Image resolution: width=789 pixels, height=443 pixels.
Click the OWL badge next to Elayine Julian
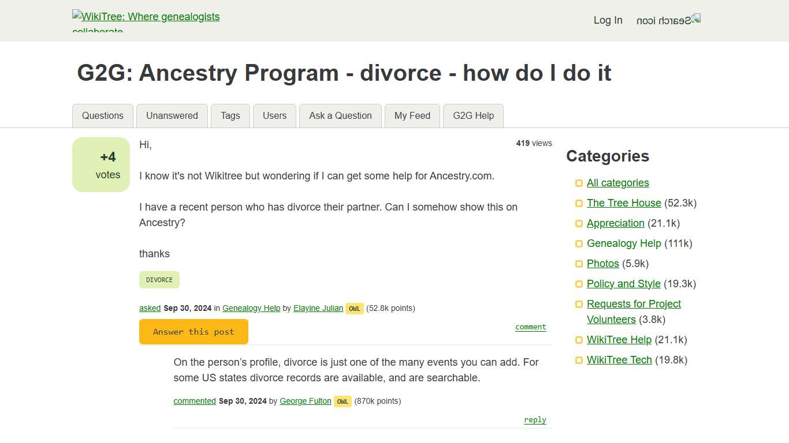[x=354, y=308]
